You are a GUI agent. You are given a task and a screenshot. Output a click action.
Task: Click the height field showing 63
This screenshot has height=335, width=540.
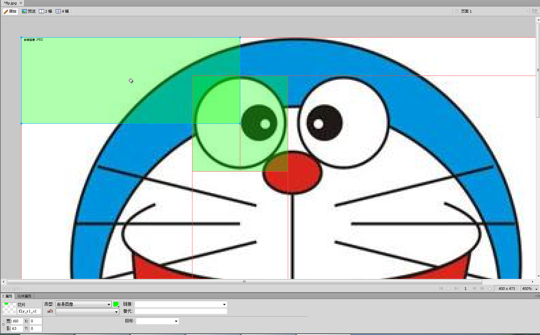[17, 329]
